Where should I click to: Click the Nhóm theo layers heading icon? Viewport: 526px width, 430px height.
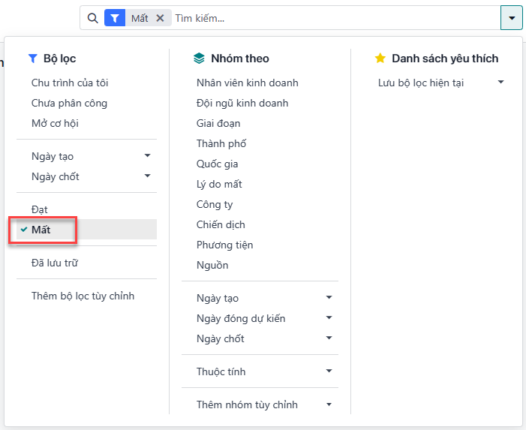pos(199,59)
